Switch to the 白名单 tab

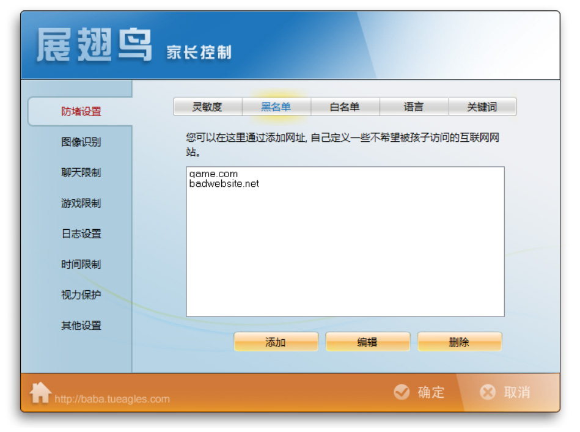(x=345, y=106)
